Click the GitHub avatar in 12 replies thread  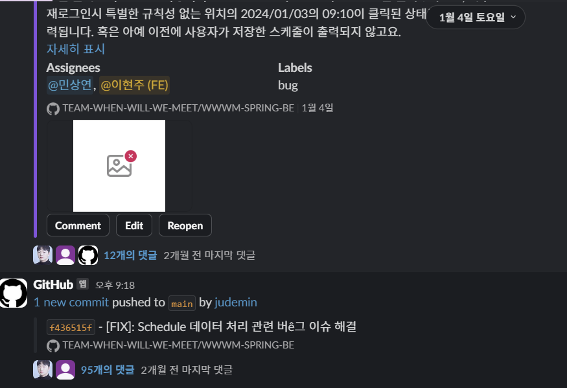[88, 255]
